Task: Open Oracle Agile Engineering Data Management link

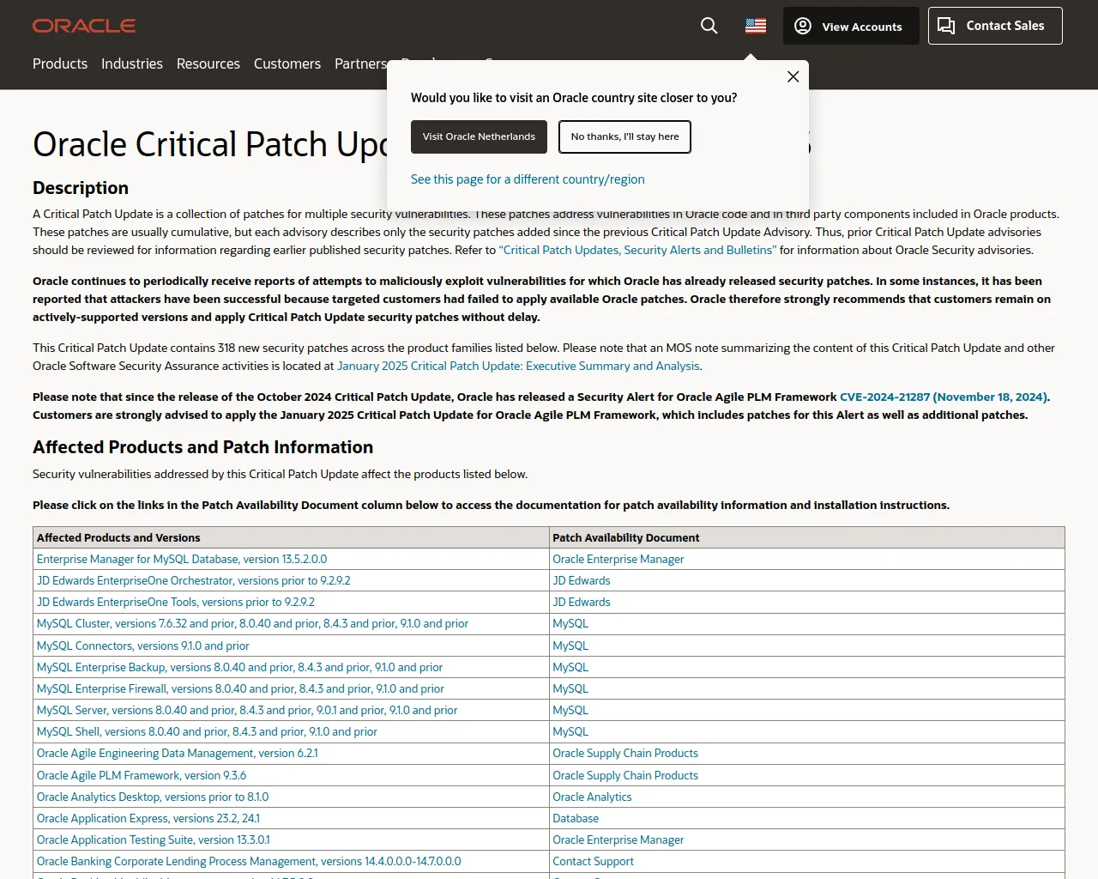Action: click(178, 753)
